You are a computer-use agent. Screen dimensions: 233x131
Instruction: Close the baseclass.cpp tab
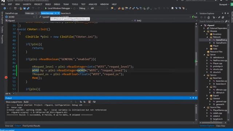pyautogui.click(x=59, y=13)
